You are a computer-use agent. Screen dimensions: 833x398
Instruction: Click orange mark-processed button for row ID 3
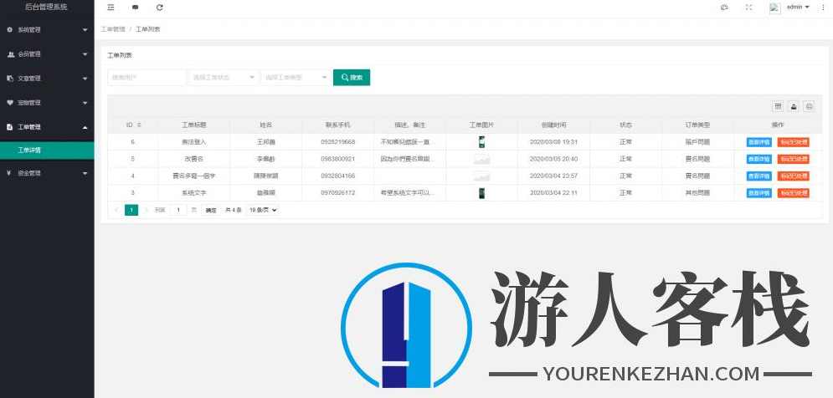click(x=793, y=193)
